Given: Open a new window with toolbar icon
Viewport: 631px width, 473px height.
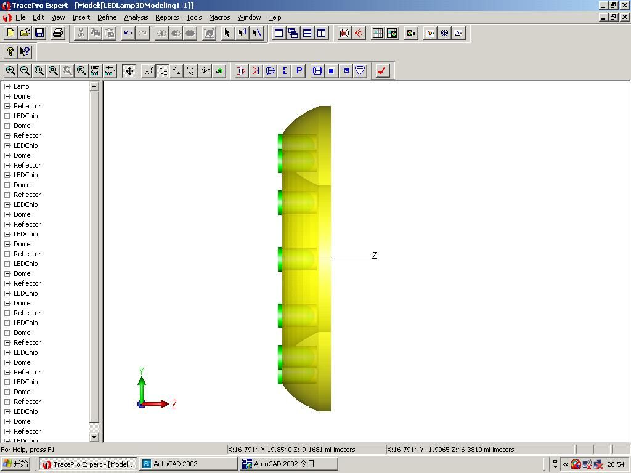Looking at the screenshot, I should tap(279, 33).
